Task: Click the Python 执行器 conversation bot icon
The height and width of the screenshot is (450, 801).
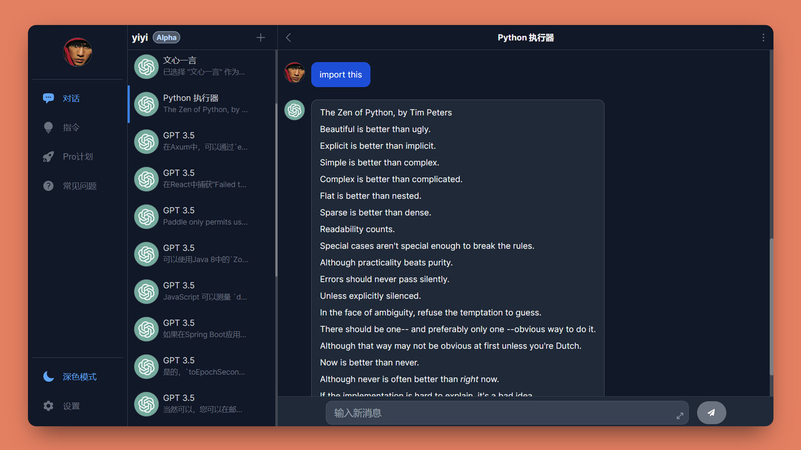Action: (x=146, y=104)
